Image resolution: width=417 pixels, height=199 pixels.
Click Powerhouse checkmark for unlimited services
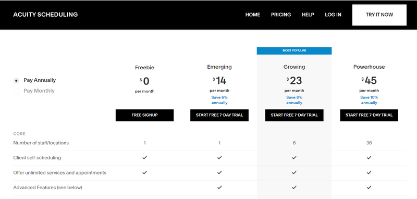[369, 172]
